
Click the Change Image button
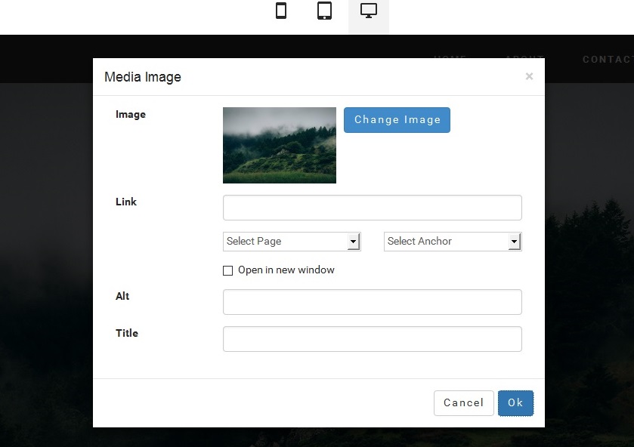click(x=397, y=119)
